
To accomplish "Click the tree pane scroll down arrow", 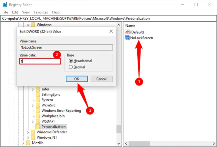I will point(119,144).
